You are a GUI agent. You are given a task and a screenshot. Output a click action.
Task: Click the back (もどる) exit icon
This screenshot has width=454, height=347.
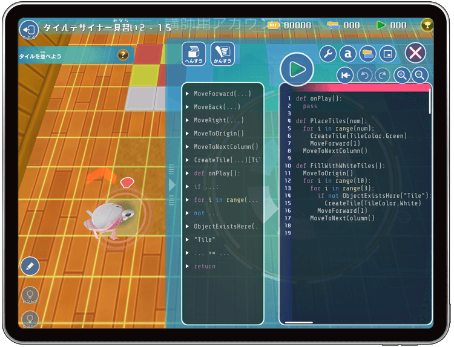[x=29, y=30]
